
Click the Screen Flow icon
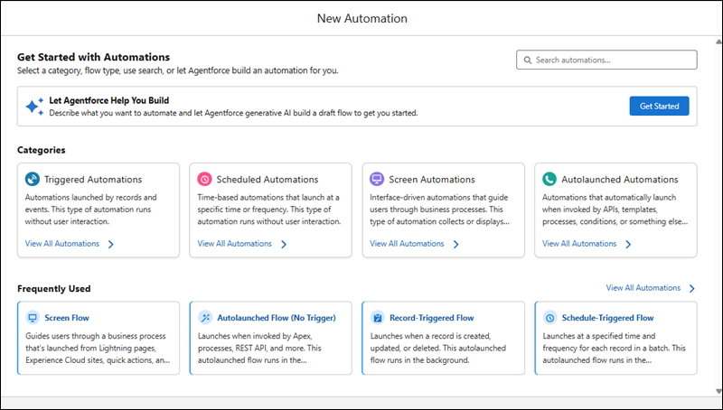pyautogui.click(x=33, y=317)
